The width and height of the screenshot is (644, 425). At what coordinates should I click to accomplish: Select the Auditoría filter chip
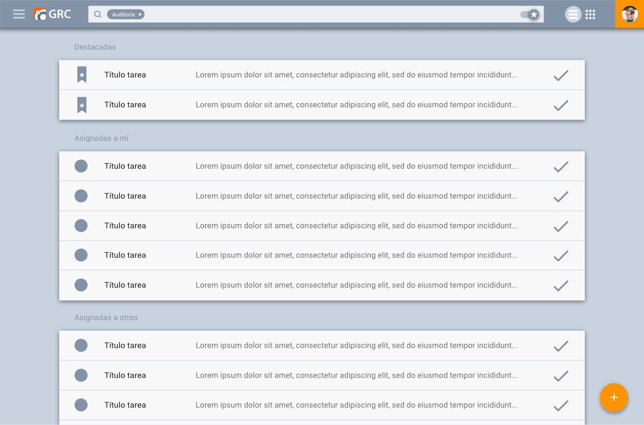point(125,14)
